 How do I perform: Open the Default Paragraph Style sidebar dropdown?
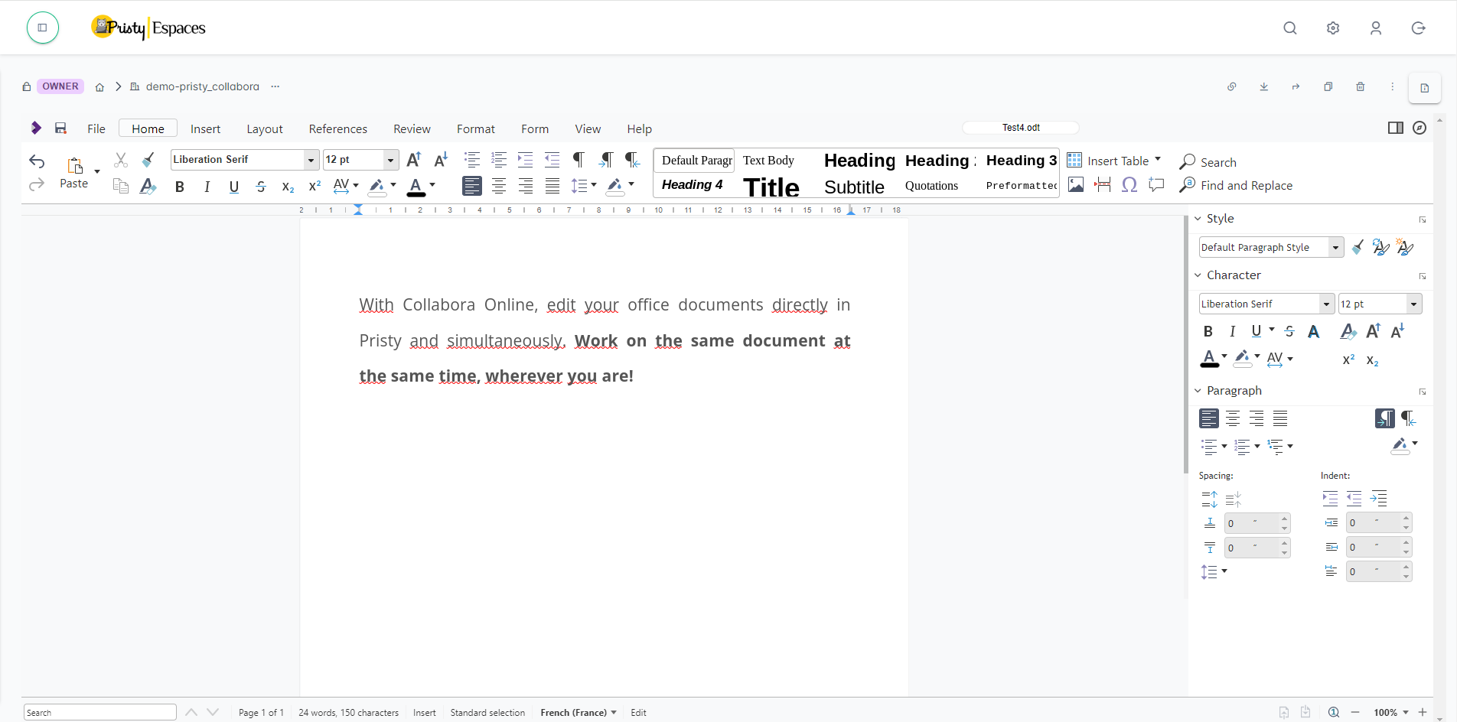coord(1335,247)
